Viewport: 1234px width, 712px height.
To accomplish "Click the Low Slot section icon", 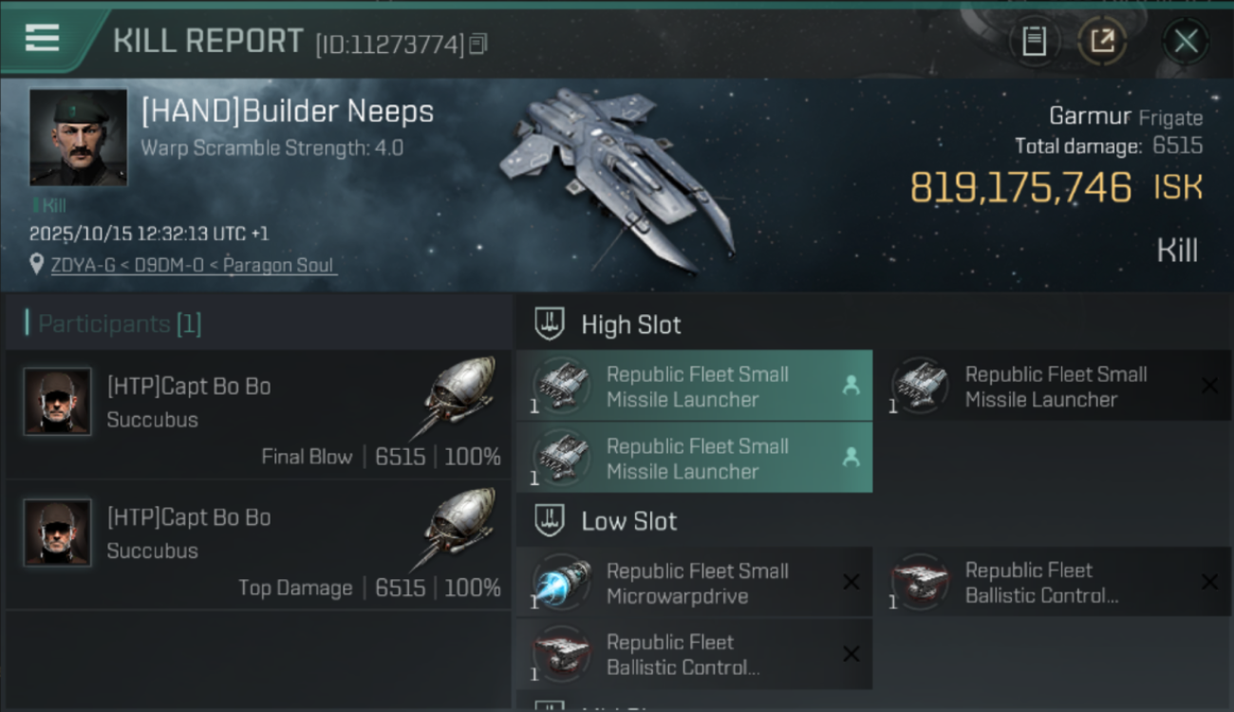I will point(550,520).
